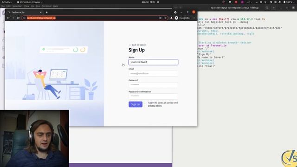The image size is (297, 167).
Task: Bookmark this page with the star icon
Action: [165, 18]
